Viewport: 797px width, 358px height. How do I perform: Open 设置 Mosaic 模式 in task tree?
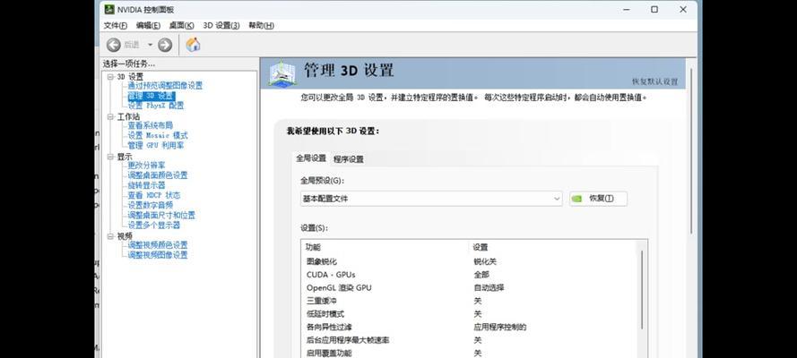click(158, 135)
